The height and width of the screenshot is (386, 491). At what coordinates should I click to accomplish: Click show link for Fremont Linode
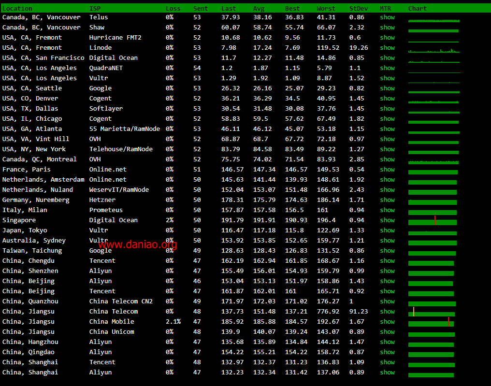coord(388,47)
